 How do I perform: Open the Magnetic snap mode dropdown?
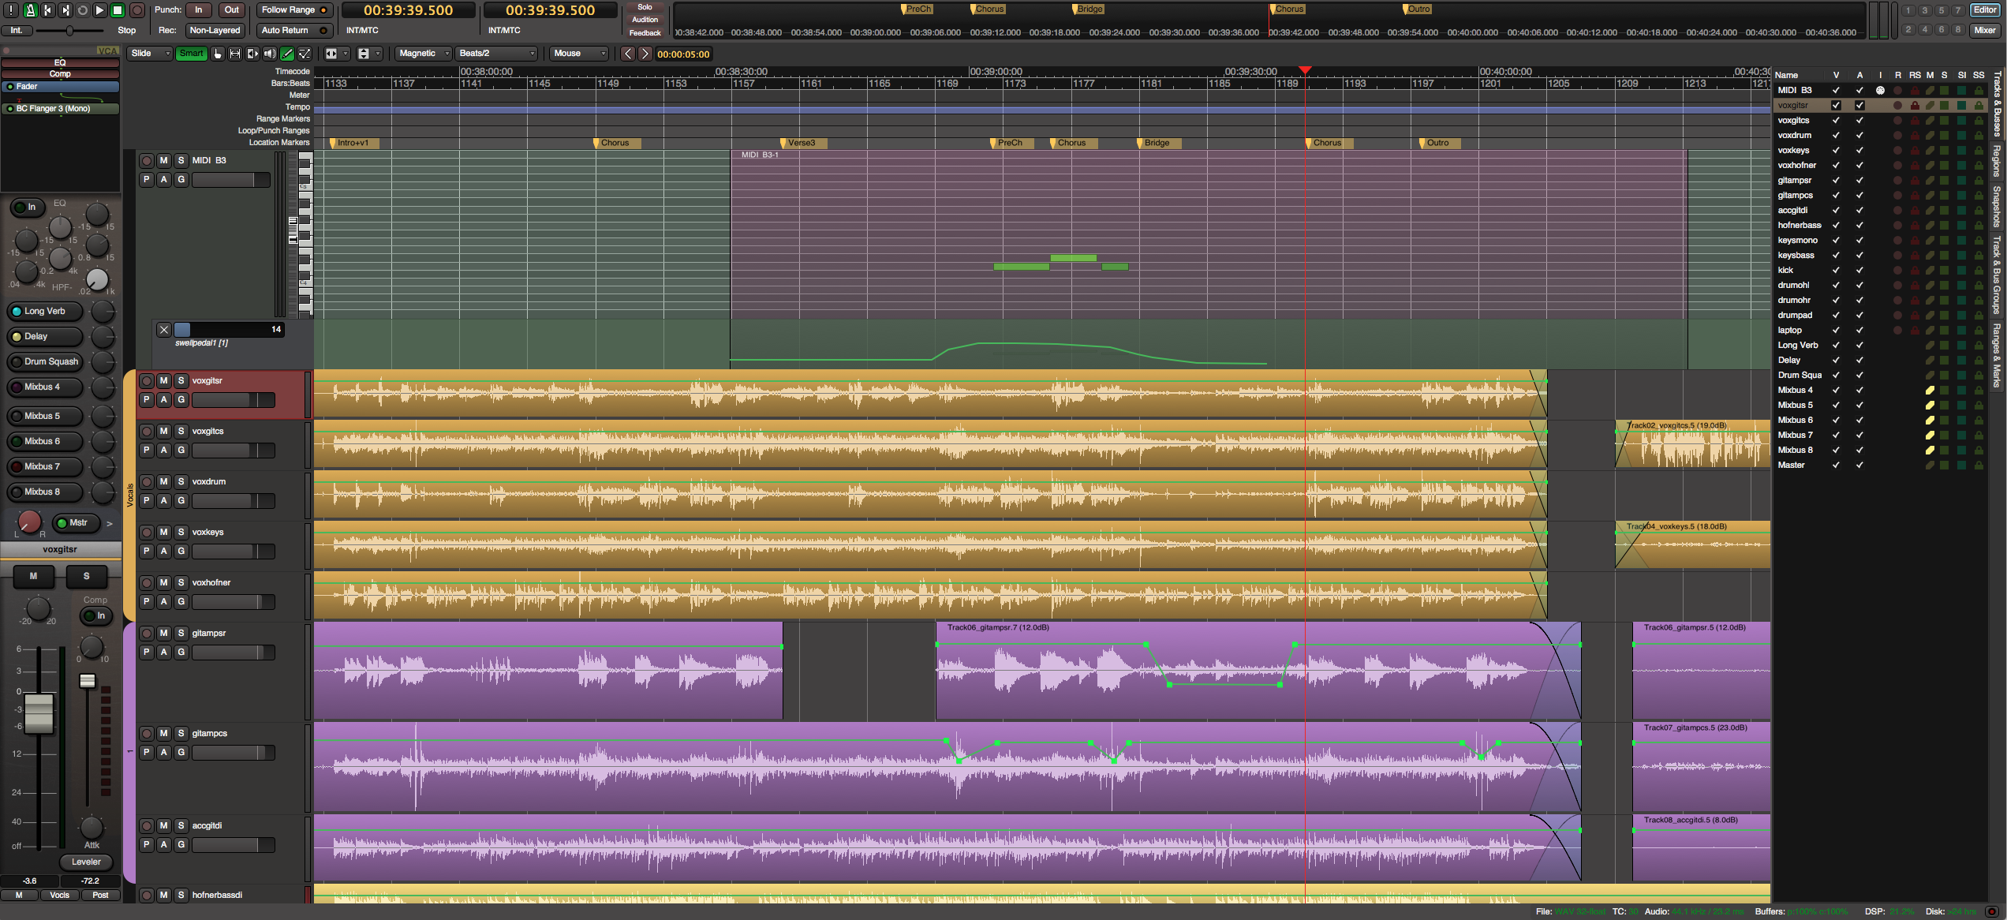pyautogui.click(x=424, y=54)
